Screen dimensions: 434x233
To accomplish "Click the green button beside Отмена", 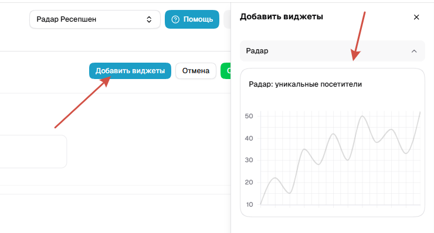I will click(x=226, y=71).
